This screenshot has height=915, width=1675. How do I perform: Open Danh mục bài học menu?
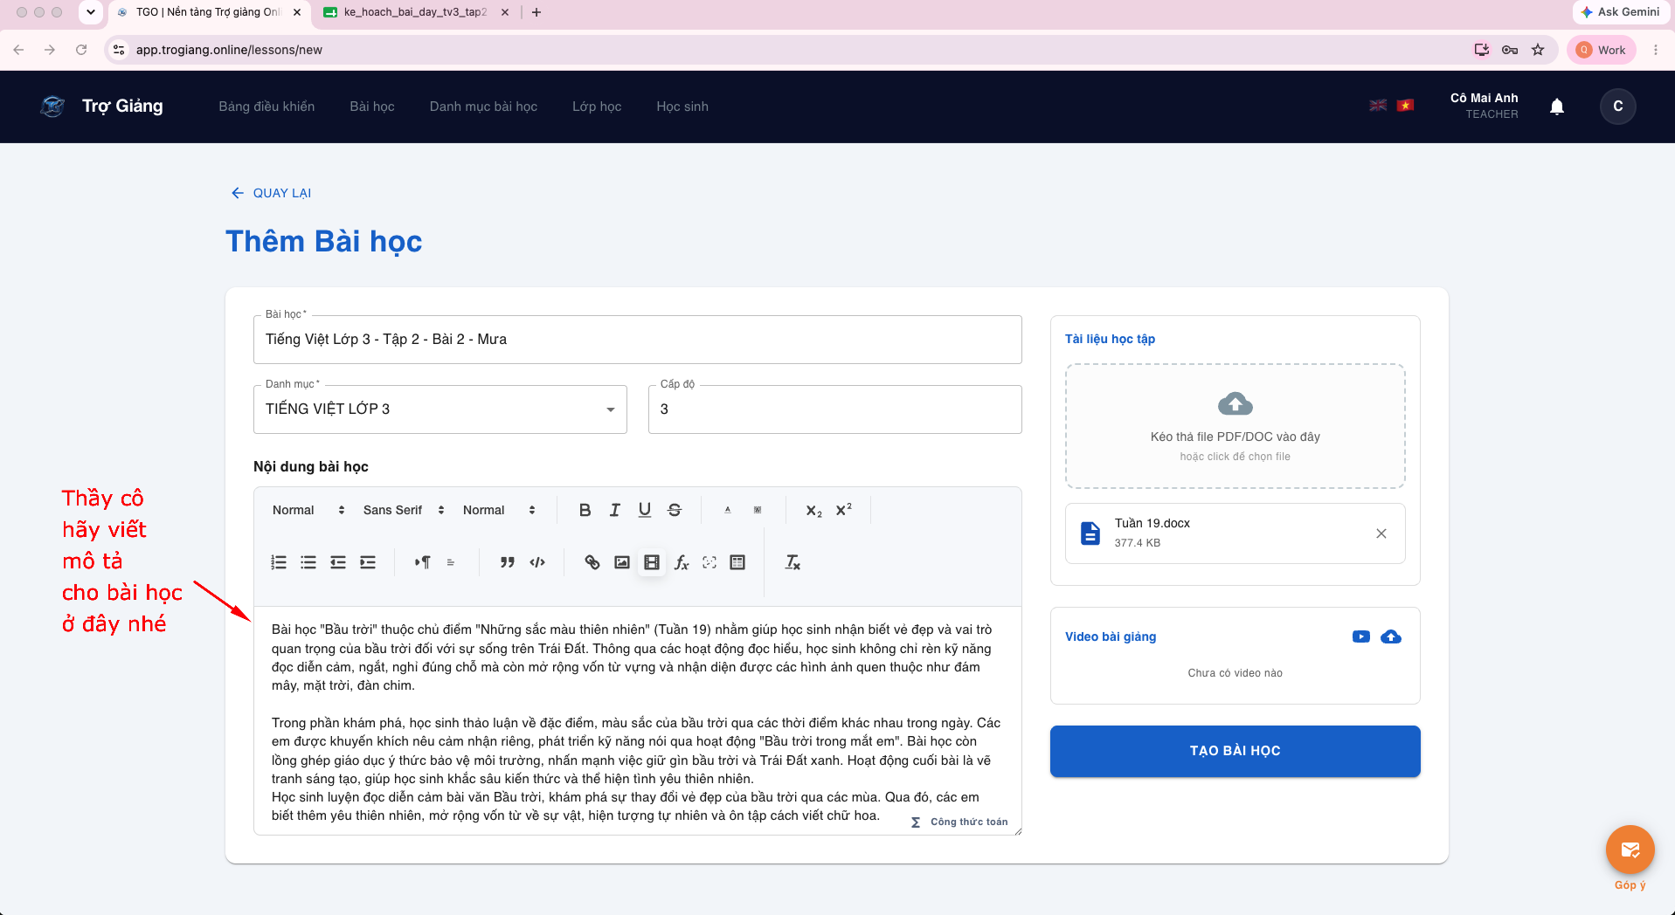point(483,107)
